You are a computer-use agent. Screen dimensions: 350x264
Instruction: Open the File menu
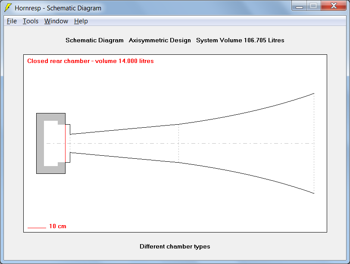[x=12, y=21]
